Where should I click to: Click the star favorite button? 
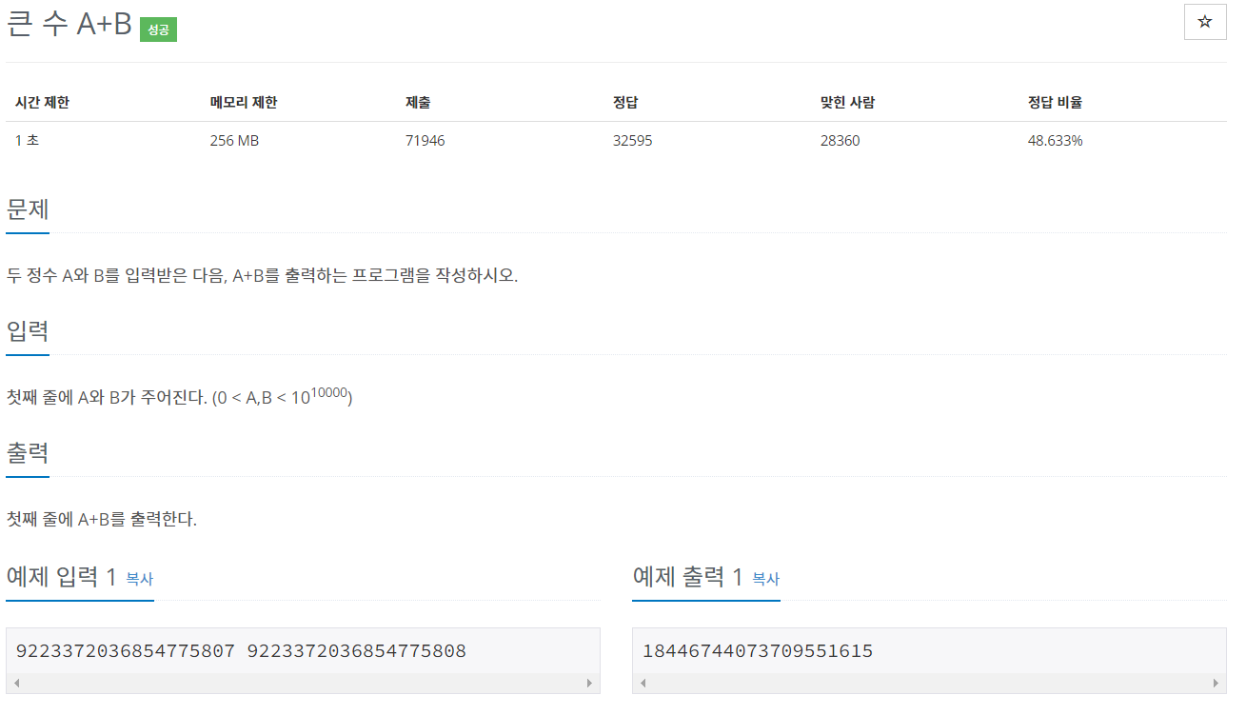point(1205,22)
